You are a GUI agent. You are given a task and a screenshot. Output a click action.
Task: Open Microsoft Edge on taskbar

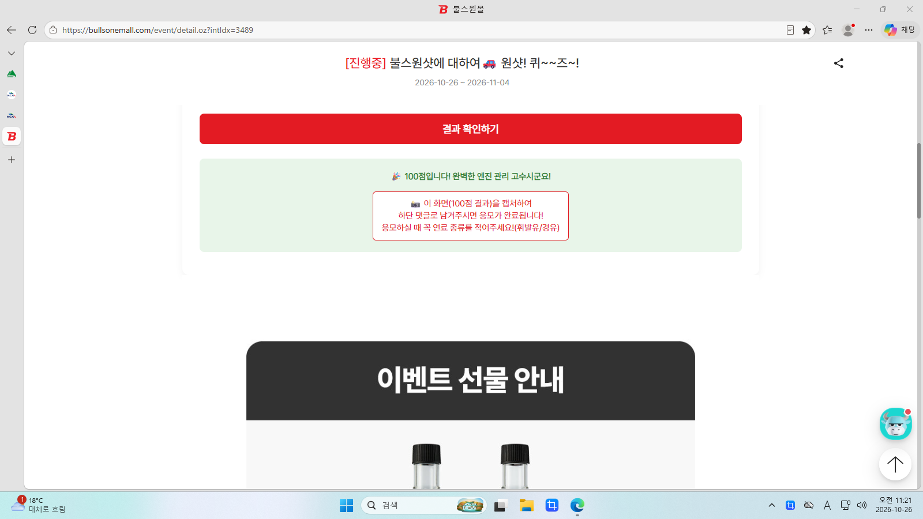tap(577, 506)
